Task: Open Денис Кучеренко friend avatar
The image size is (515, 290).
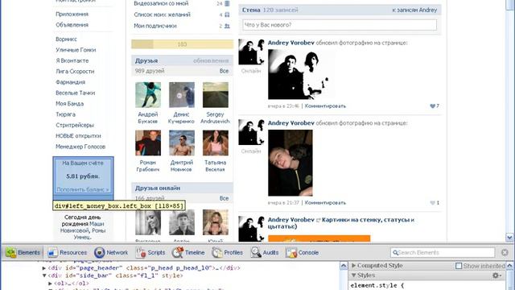Action: (x=182, y=95)
